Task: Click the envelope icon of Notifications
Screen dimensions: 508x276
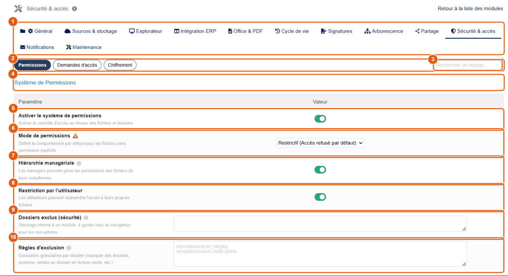Action: [x=23, y=47]
